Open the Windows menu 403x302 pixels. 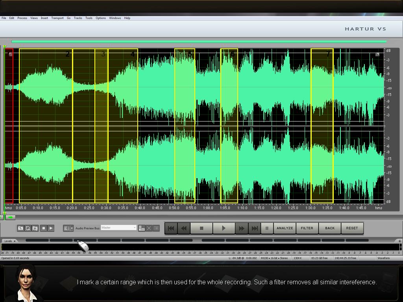pyautogui.click(x=115, y=18)
